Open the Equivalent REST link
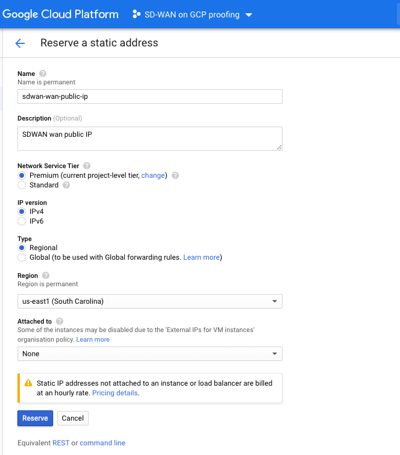The image size is (400, 455). point(61,443)
